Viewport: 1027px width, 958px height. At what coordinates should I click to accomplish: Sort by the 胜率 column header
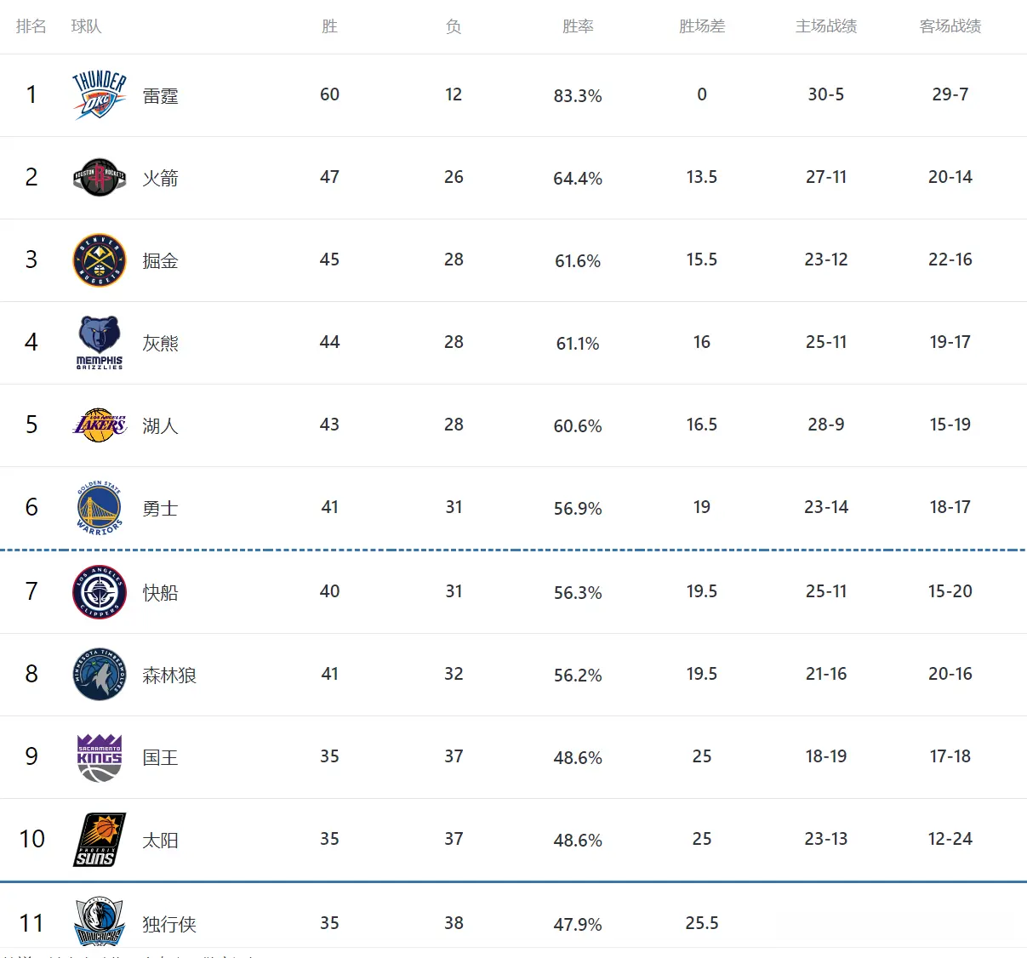click(578, 26)
